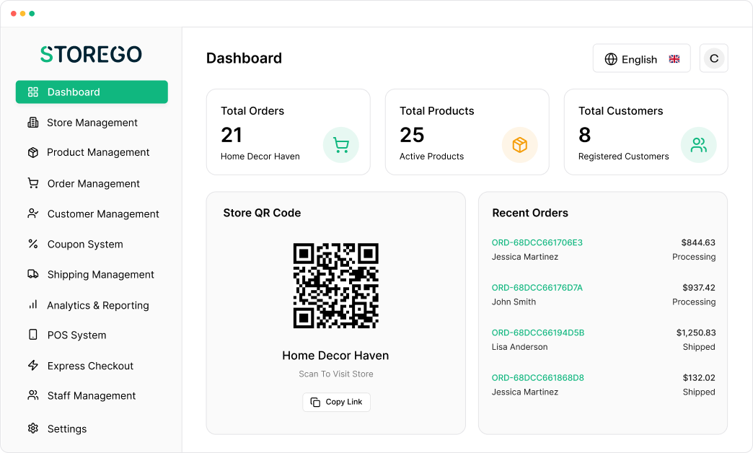Image resolution: width=753 pixels, height=453 pixels.
Task: Click the STOREGO logo
Action: 92,54
